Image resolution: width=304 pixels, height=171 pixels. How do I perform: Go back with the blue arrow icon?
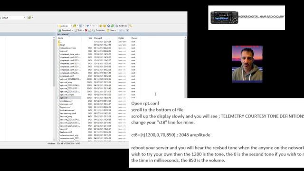pyautogui.click(x=88, y=26)
